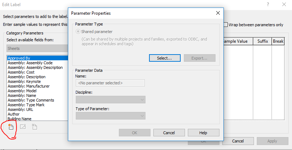The height and width of the screenshot is (150, 292).
Task: Close the Parameter Properties dialog with X
Action: point(218,13)
